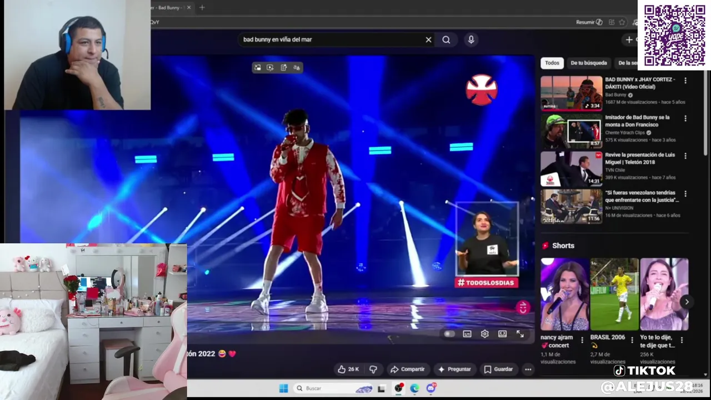Click the 'N+ UNIVISION' channel name

pos(619,208)
